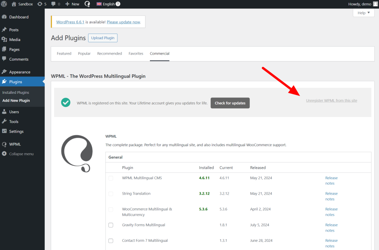
Task: Click the Please update now link
Action: (x=123, y=22)
